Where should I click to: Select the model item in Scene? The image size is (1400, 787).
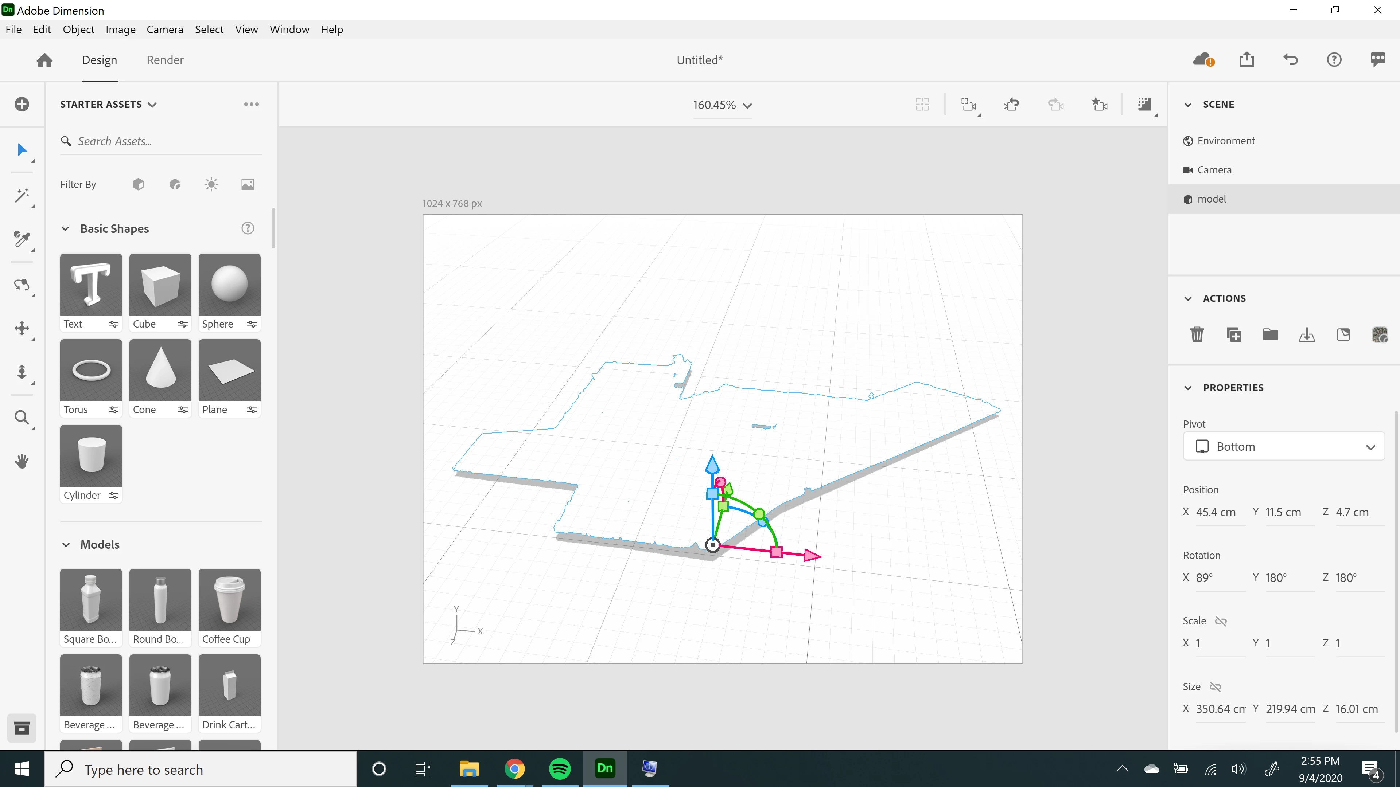pos(1212,199)
